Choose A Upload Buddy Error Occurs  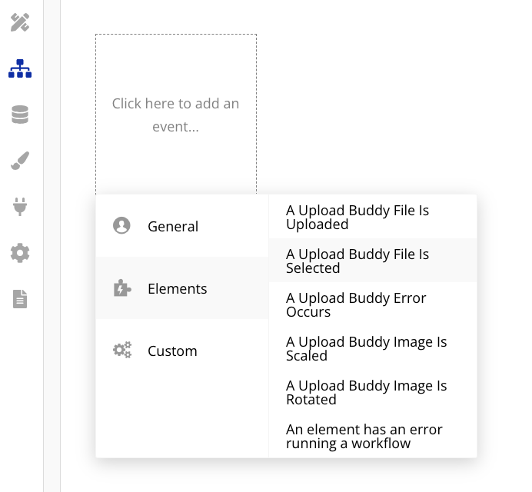373,304
